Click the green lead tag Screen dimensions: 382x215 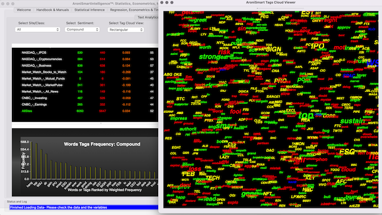(x=210, y=199)
